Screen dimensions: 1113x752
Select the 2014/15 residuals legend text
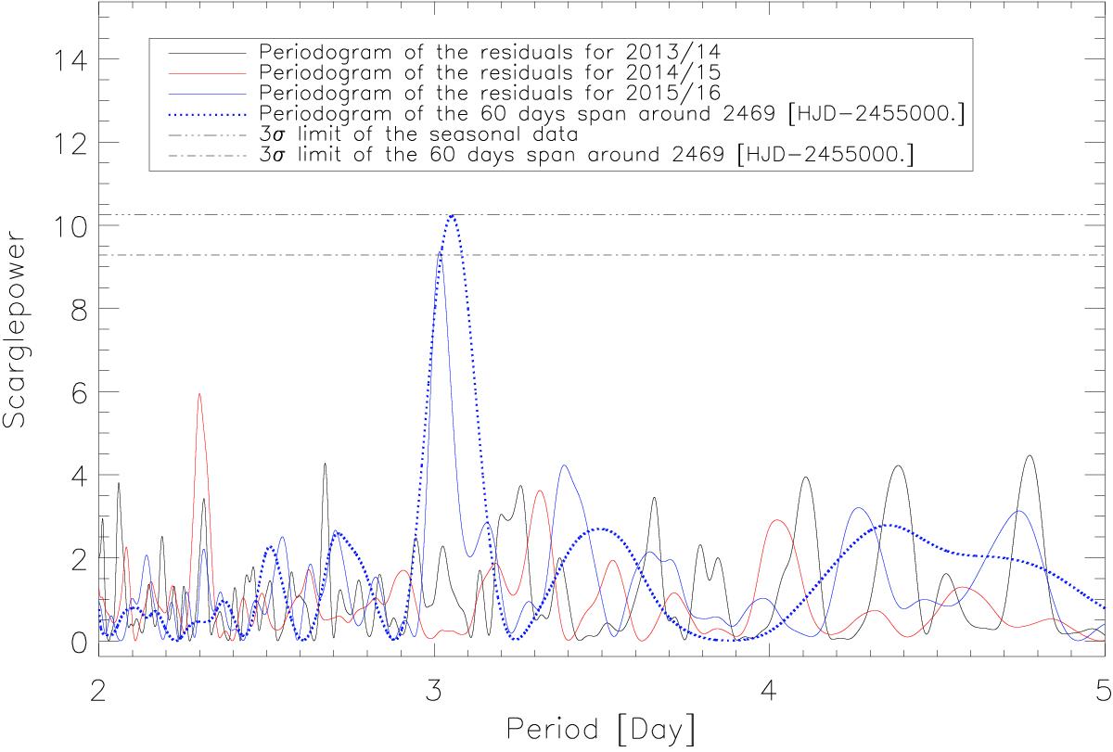(490, 71)
